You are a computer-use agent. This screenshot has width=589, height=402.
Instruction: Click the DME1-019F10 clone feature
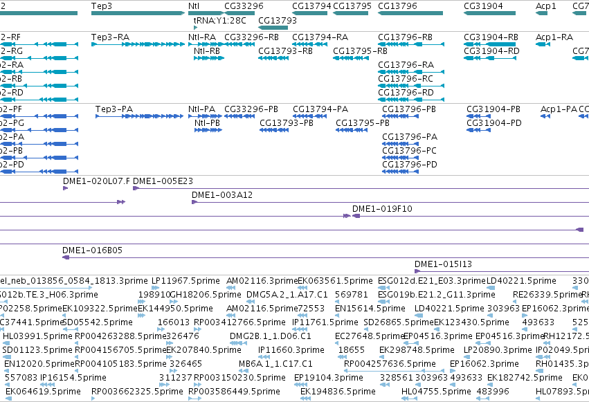tap(471, 216)
